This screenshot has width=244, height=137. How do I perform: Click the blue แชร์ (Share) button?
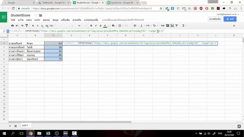tap(230, 19)
